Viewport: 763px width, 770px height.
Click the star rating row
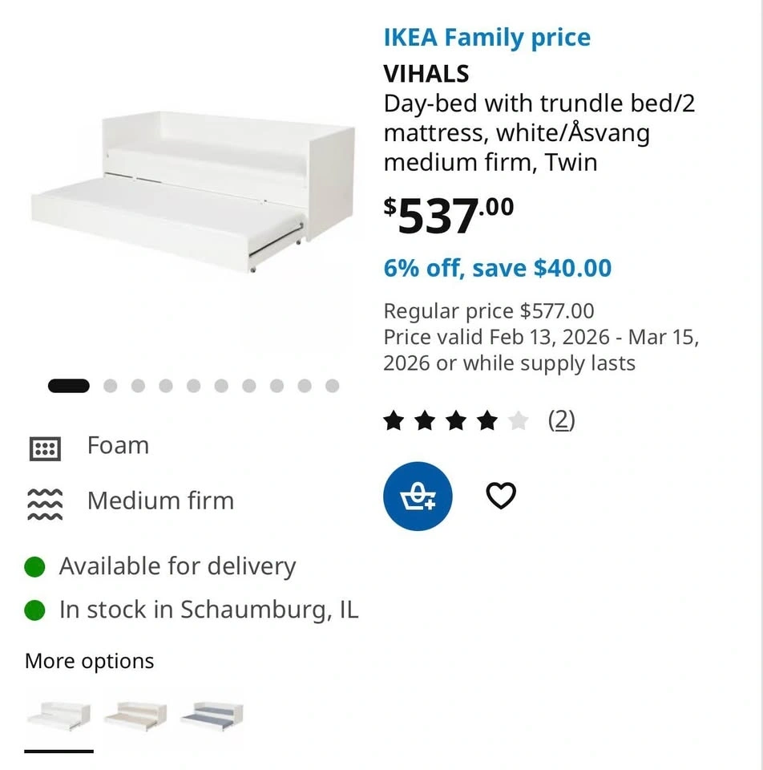pyautogui.click(x=456, y=420)
